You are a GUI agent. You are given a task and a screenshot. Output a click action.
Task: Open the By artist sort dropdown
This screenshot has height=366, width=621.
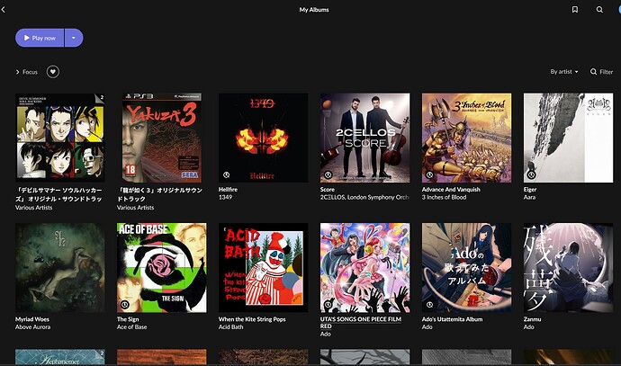pos(564,71)
